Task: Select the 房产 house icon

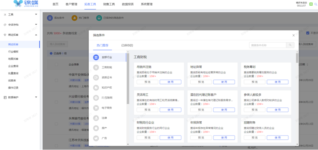Action: [x=96, y=128]
